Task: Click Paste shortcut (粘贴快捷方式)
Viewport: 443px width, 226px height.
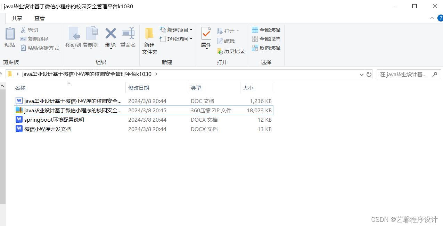Action: coord(40,48)
